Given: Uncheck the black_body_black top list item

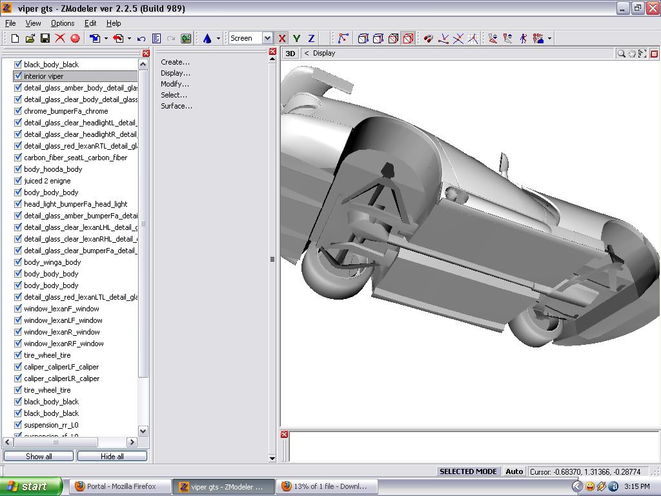Looking at the screenshot, I should 18,65.
